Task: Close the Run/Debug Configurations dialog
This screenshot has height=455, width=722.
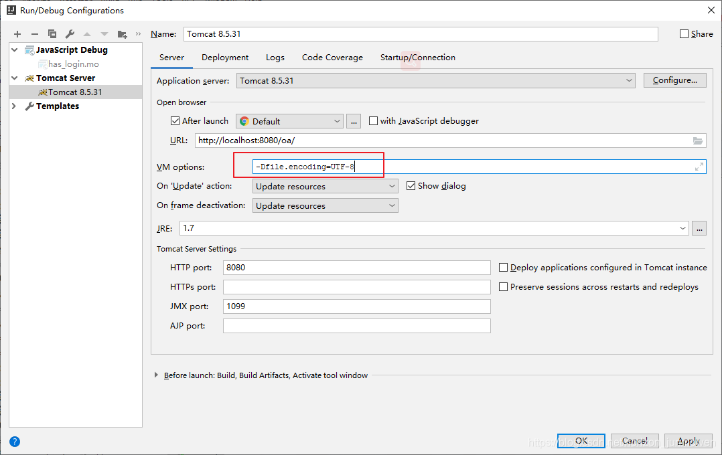Action: point(711,10)
